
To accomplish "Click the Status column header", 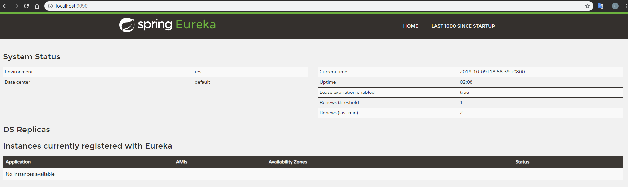I will tap(522, 162).
